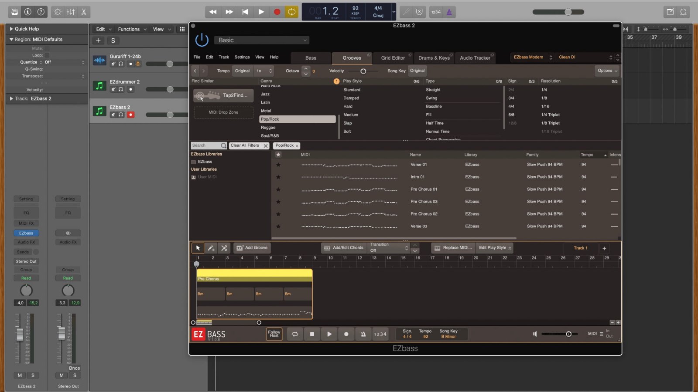Favorite the Verse 01 groove star
Image resolution: width=698 pixels, height=392 pixels.
pyautogui.click(x=278, y=165)
